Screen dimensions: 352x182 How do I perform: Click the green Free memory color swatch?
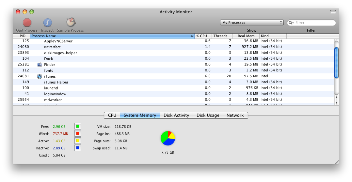(78, 126)
